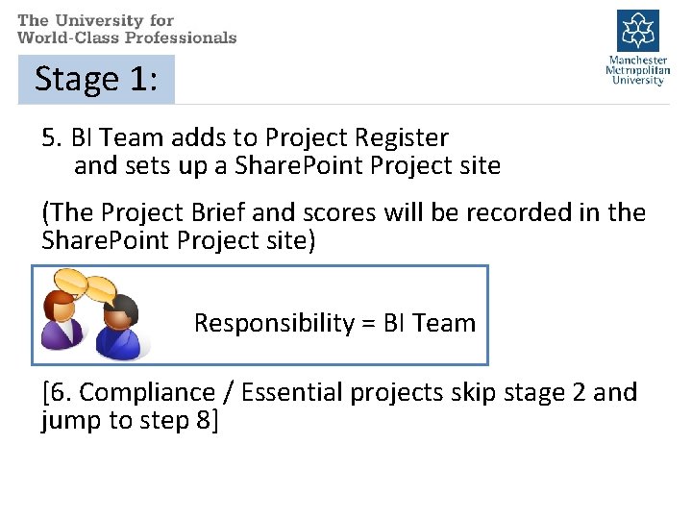Select the 'Responsibility = BI Team' label
Screen dimensions: 692x519
334,323
